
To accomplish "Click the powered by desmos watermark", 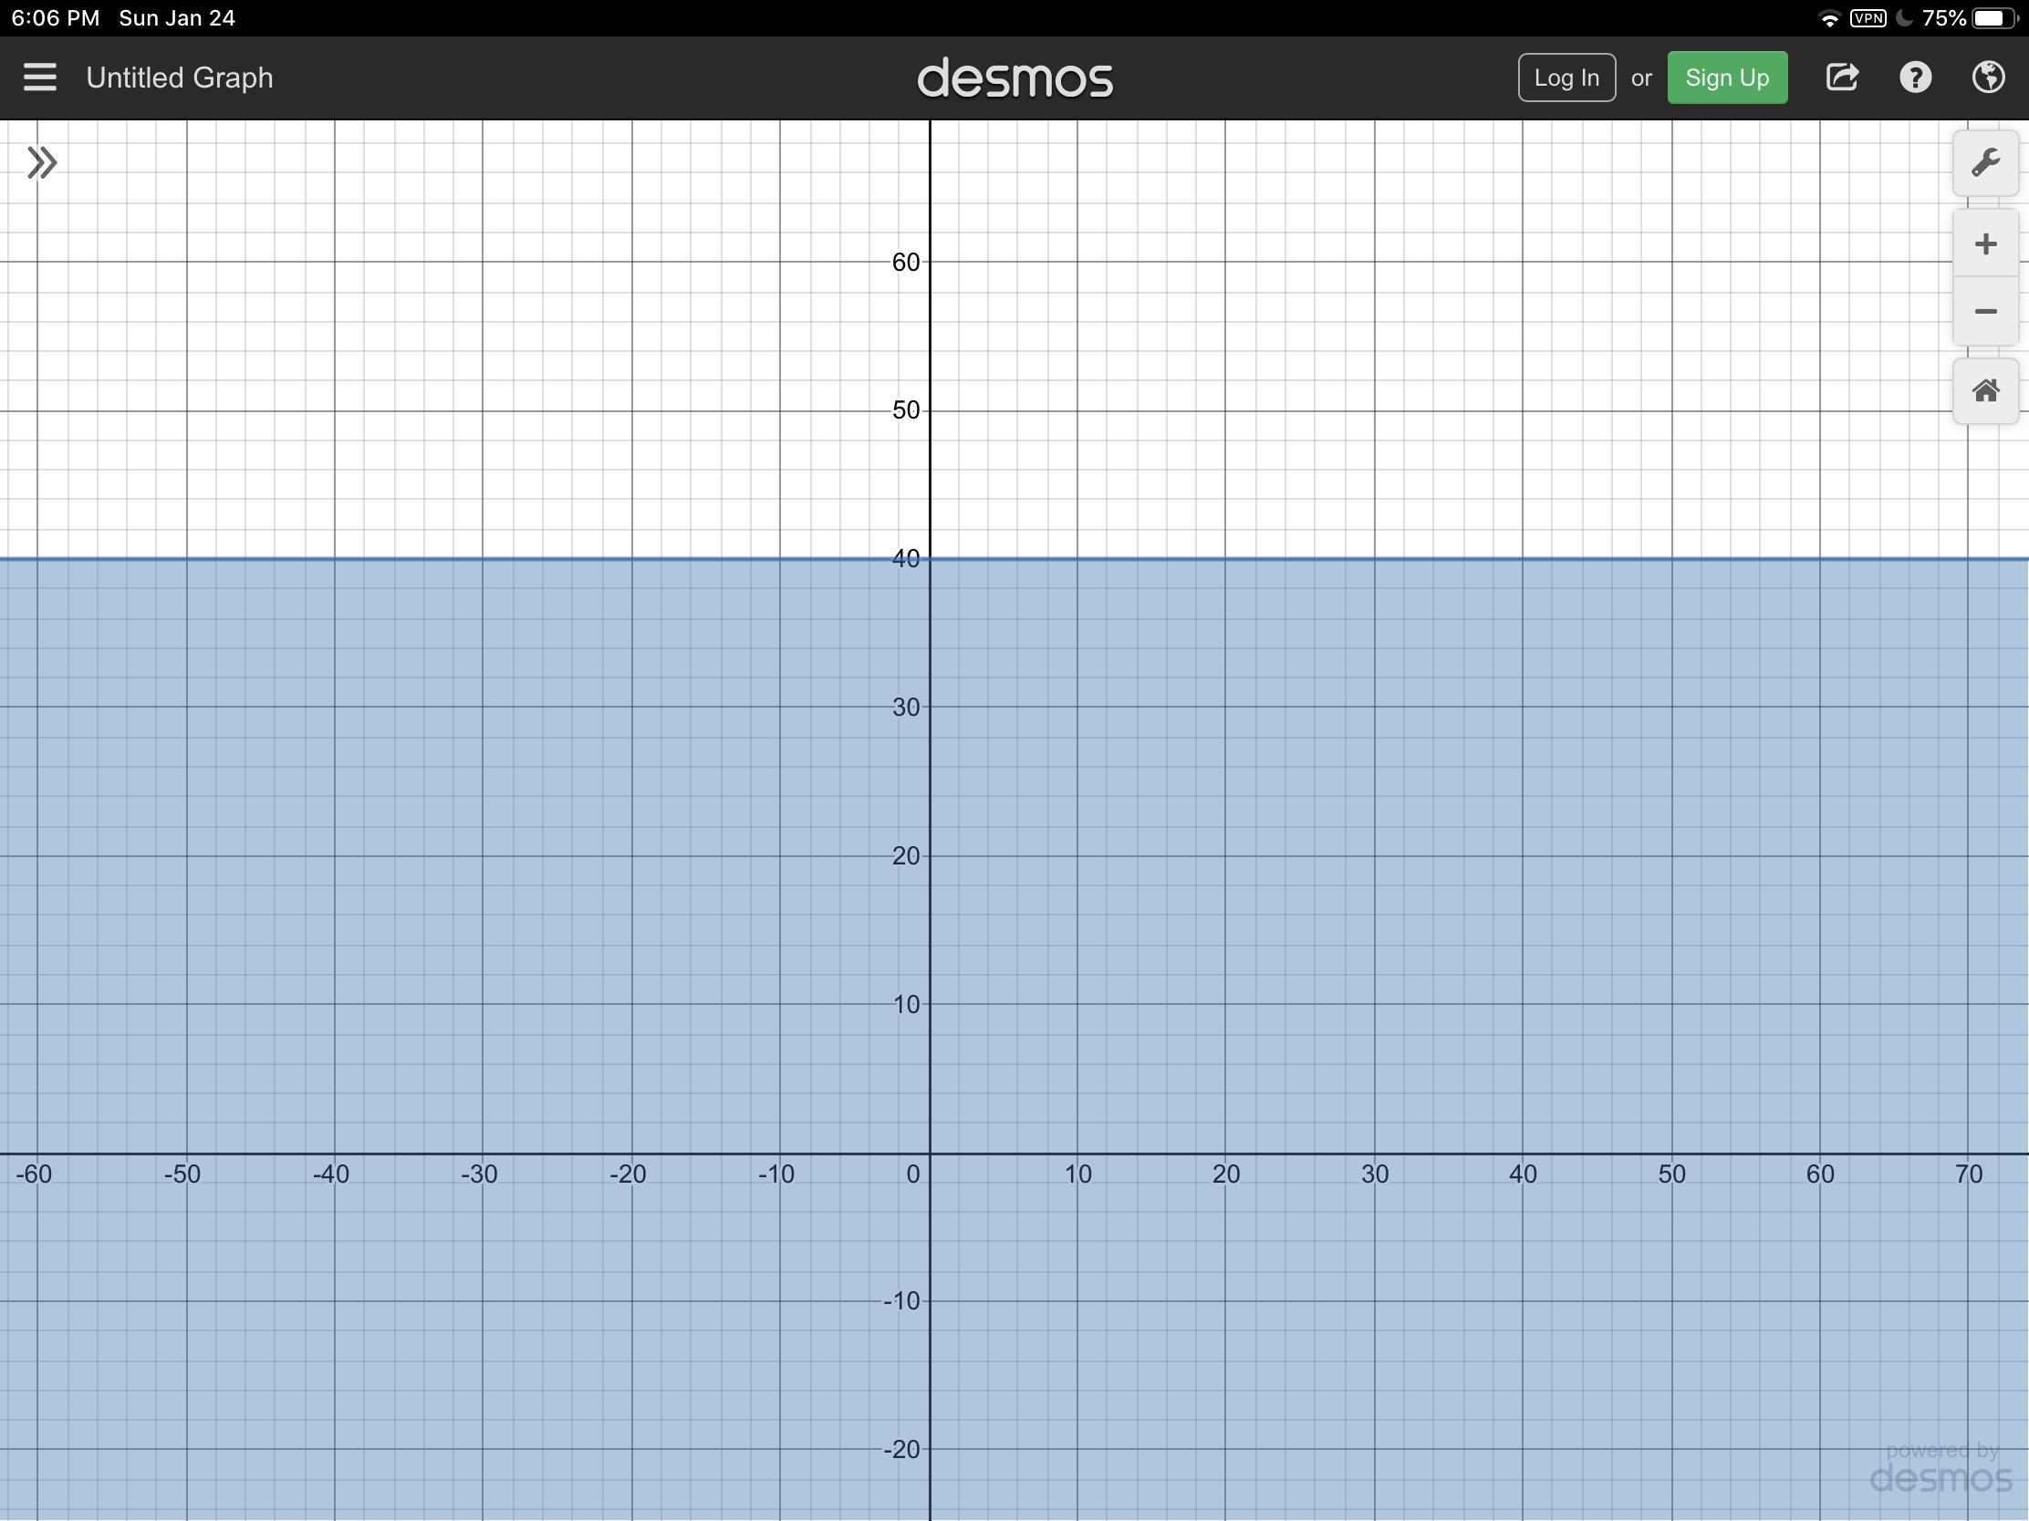I will pos(1939,1469).
